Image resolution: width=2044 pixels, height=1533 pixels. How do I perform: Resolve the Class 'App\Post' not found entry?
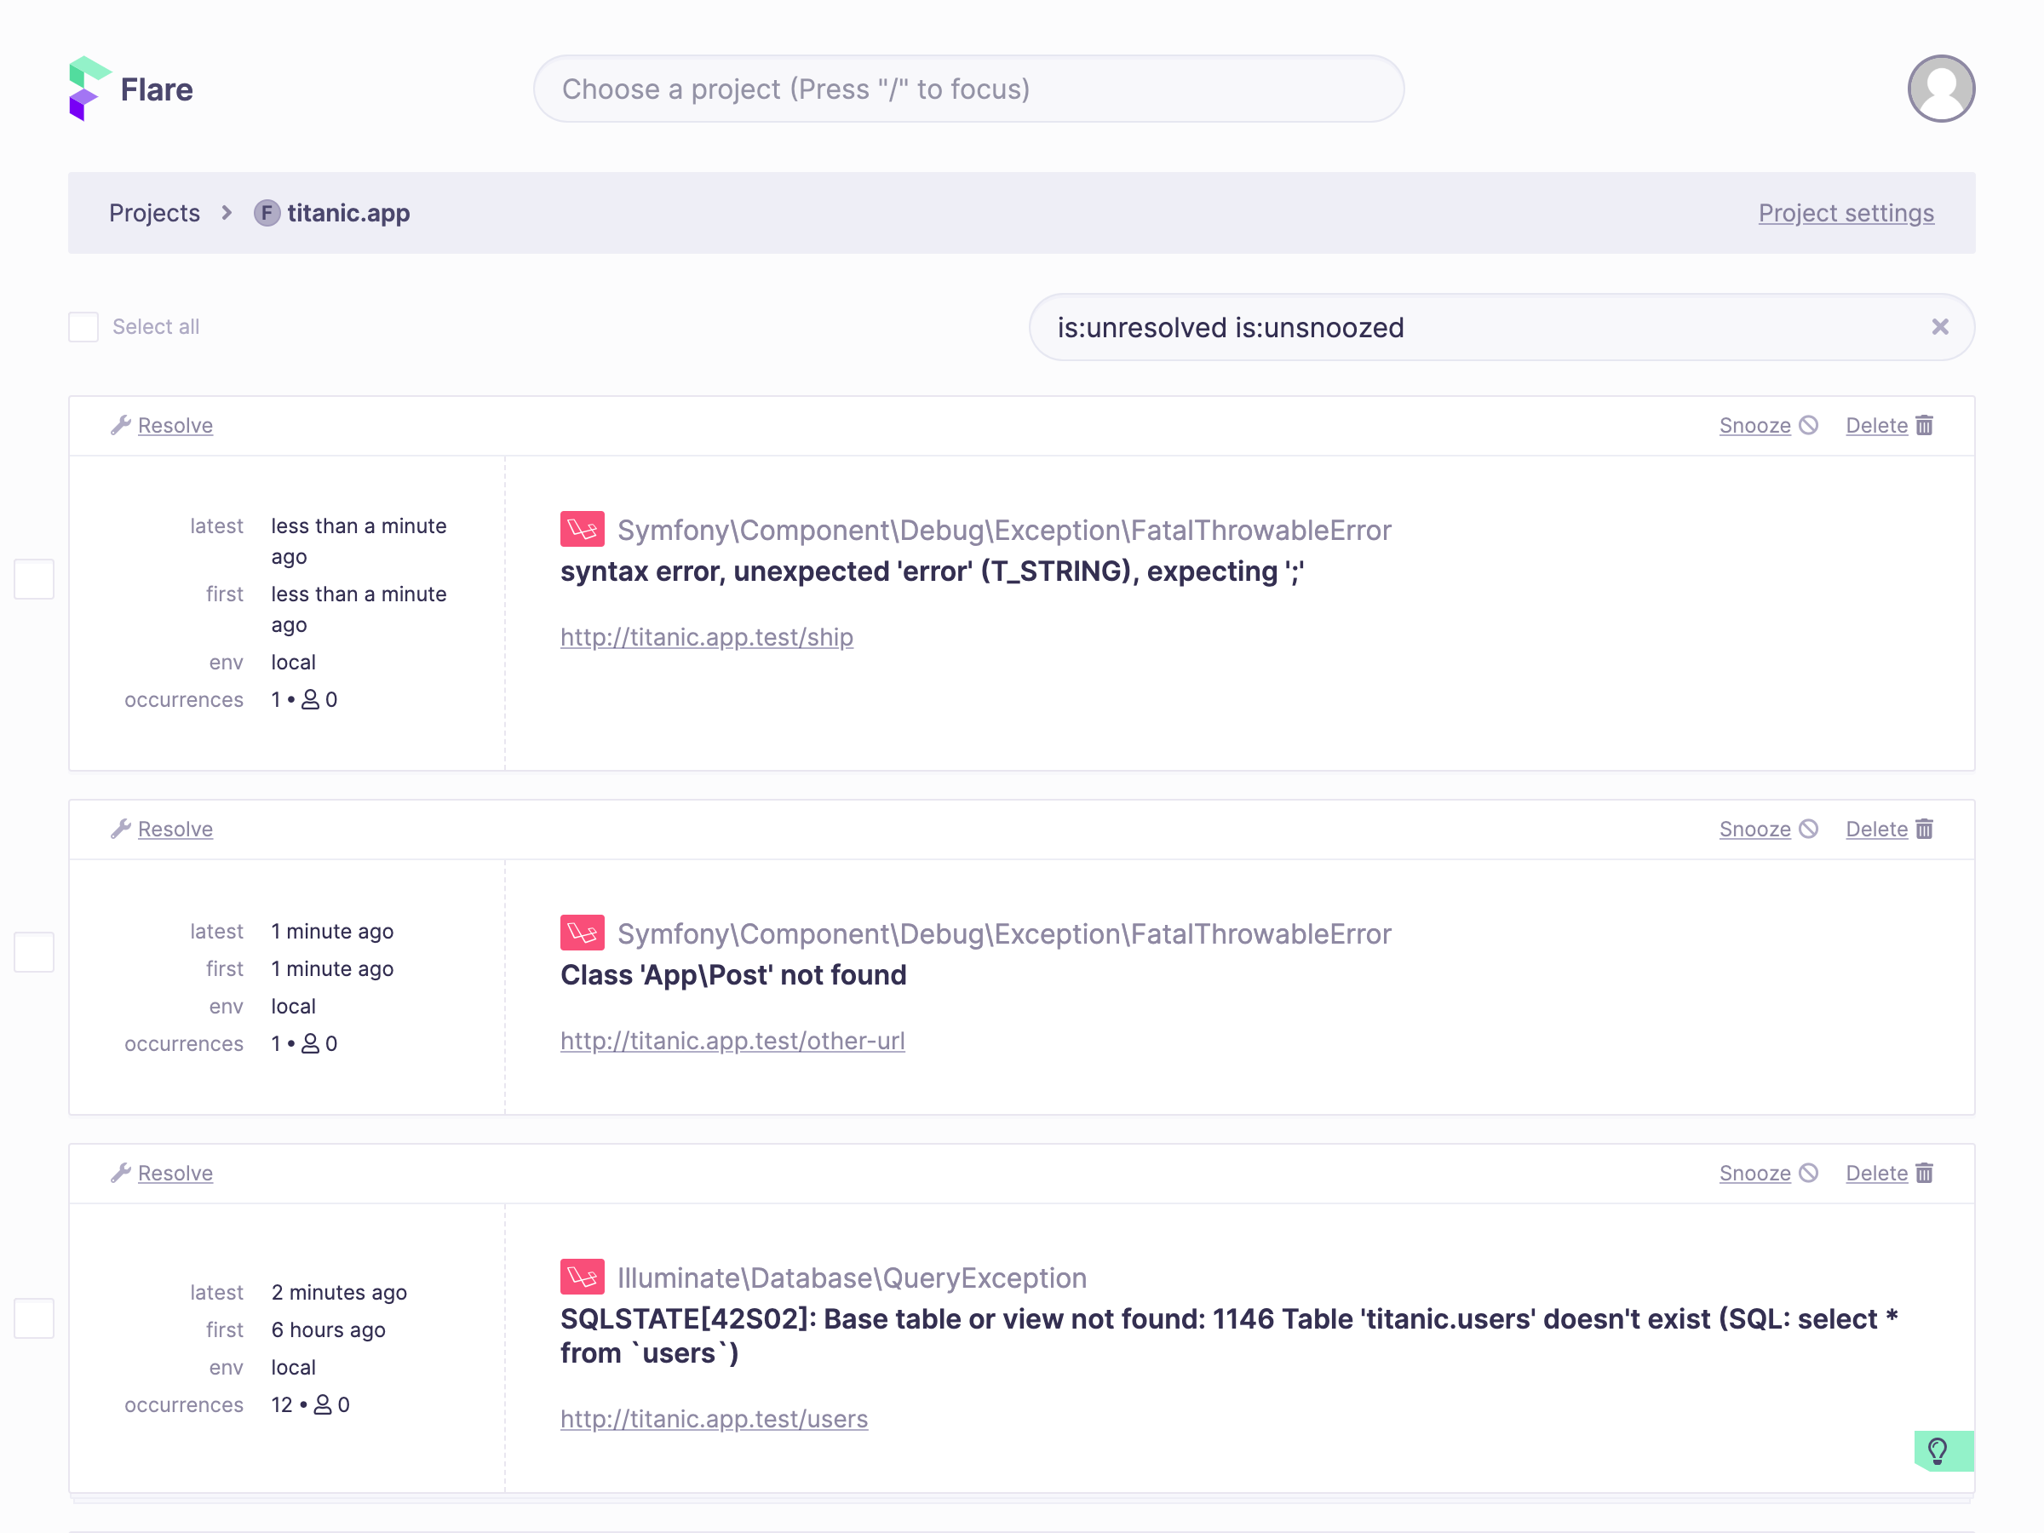point(175,829)
